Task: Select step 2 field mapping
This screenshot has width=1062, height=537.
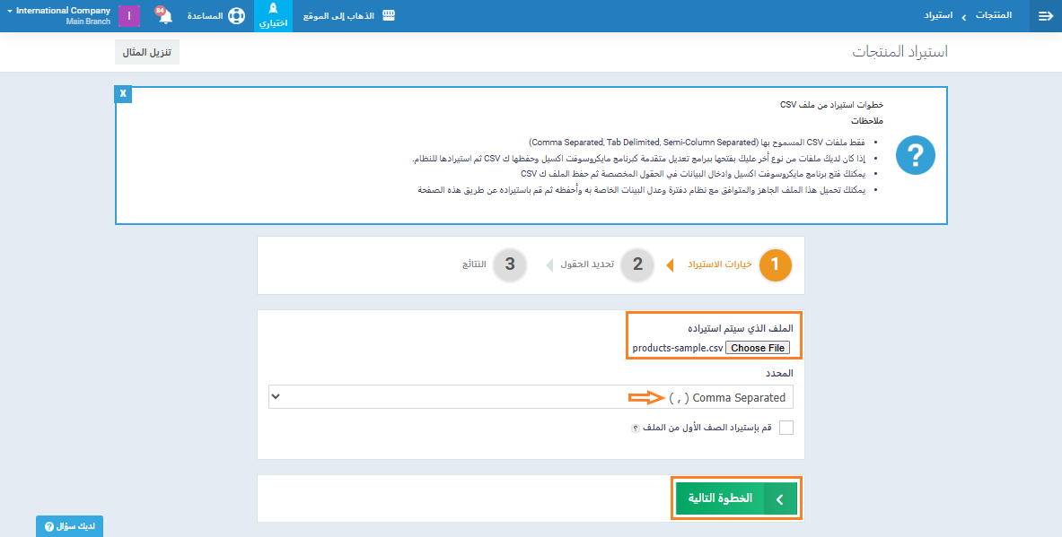Action: point(637,264)
